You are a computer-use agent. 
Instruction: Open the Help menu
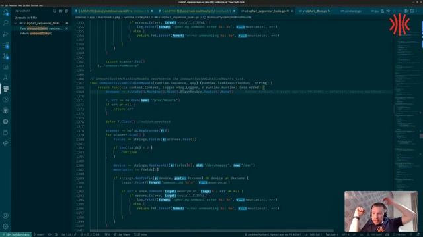pos(41,5)
